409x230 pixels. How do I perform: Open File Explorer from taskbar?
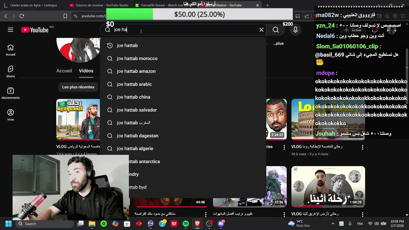click(92, 224)
